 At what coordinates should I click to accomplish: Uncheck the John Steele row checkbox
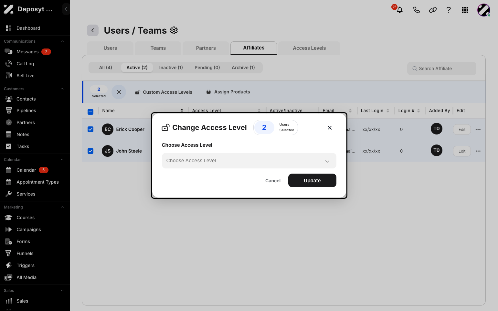[90, 151]
